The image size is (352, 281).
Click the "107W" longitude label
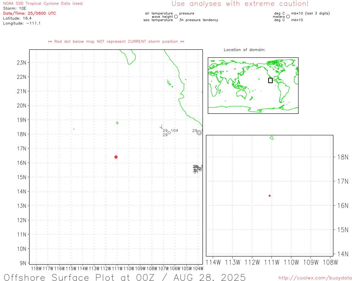163,268
